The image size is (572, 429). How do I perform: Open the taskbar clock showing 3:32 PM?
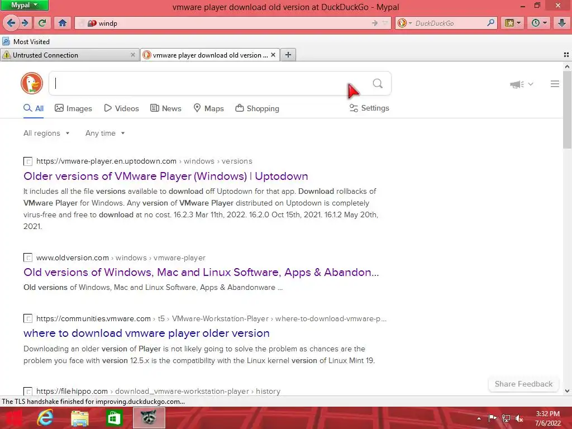tap(547, 418)
